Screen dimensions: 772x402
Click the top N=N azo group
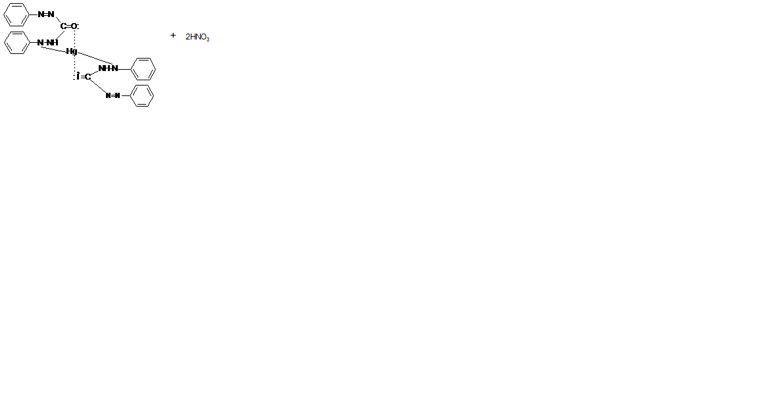[x=46, y=14]
